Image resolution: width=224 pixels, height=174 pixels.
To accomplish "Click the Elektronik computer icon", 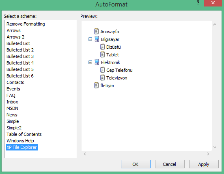I will pos(97,62).
